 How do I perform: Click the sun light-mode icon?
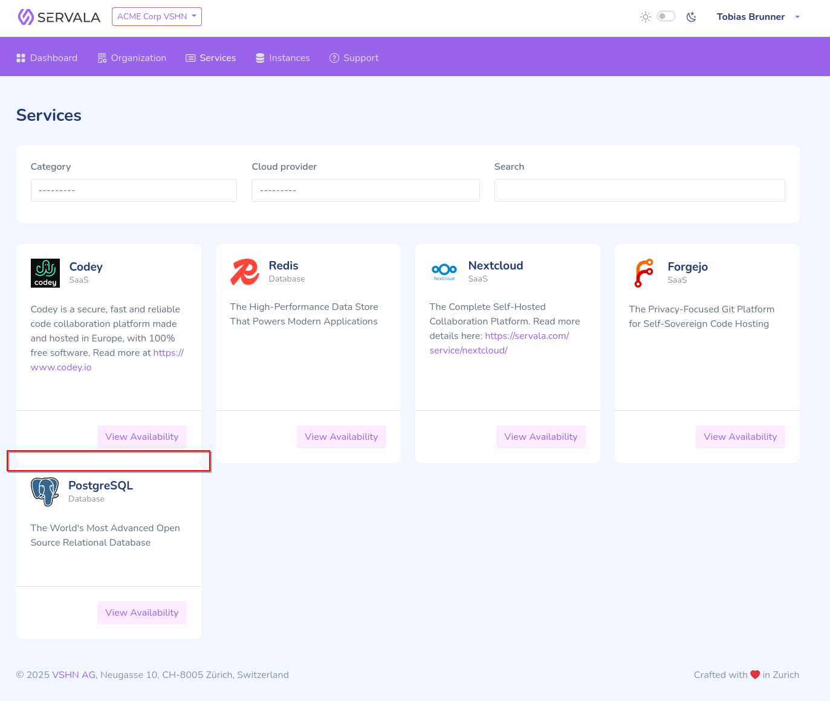[x=646, y=17]
